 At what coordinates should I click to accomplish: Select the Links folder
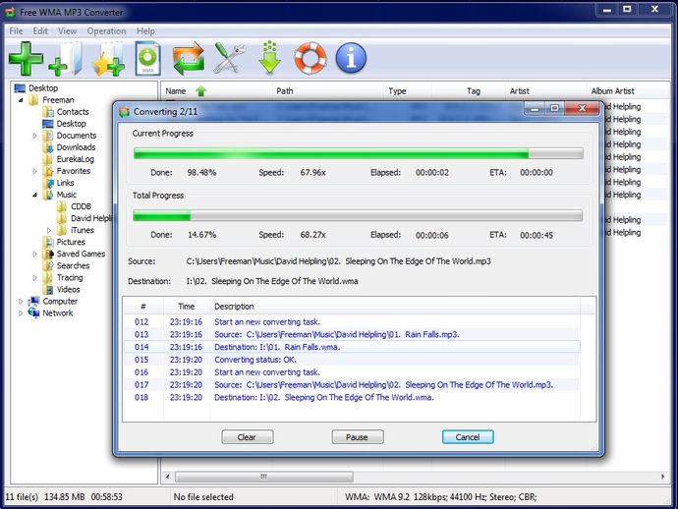click(65, 183)
